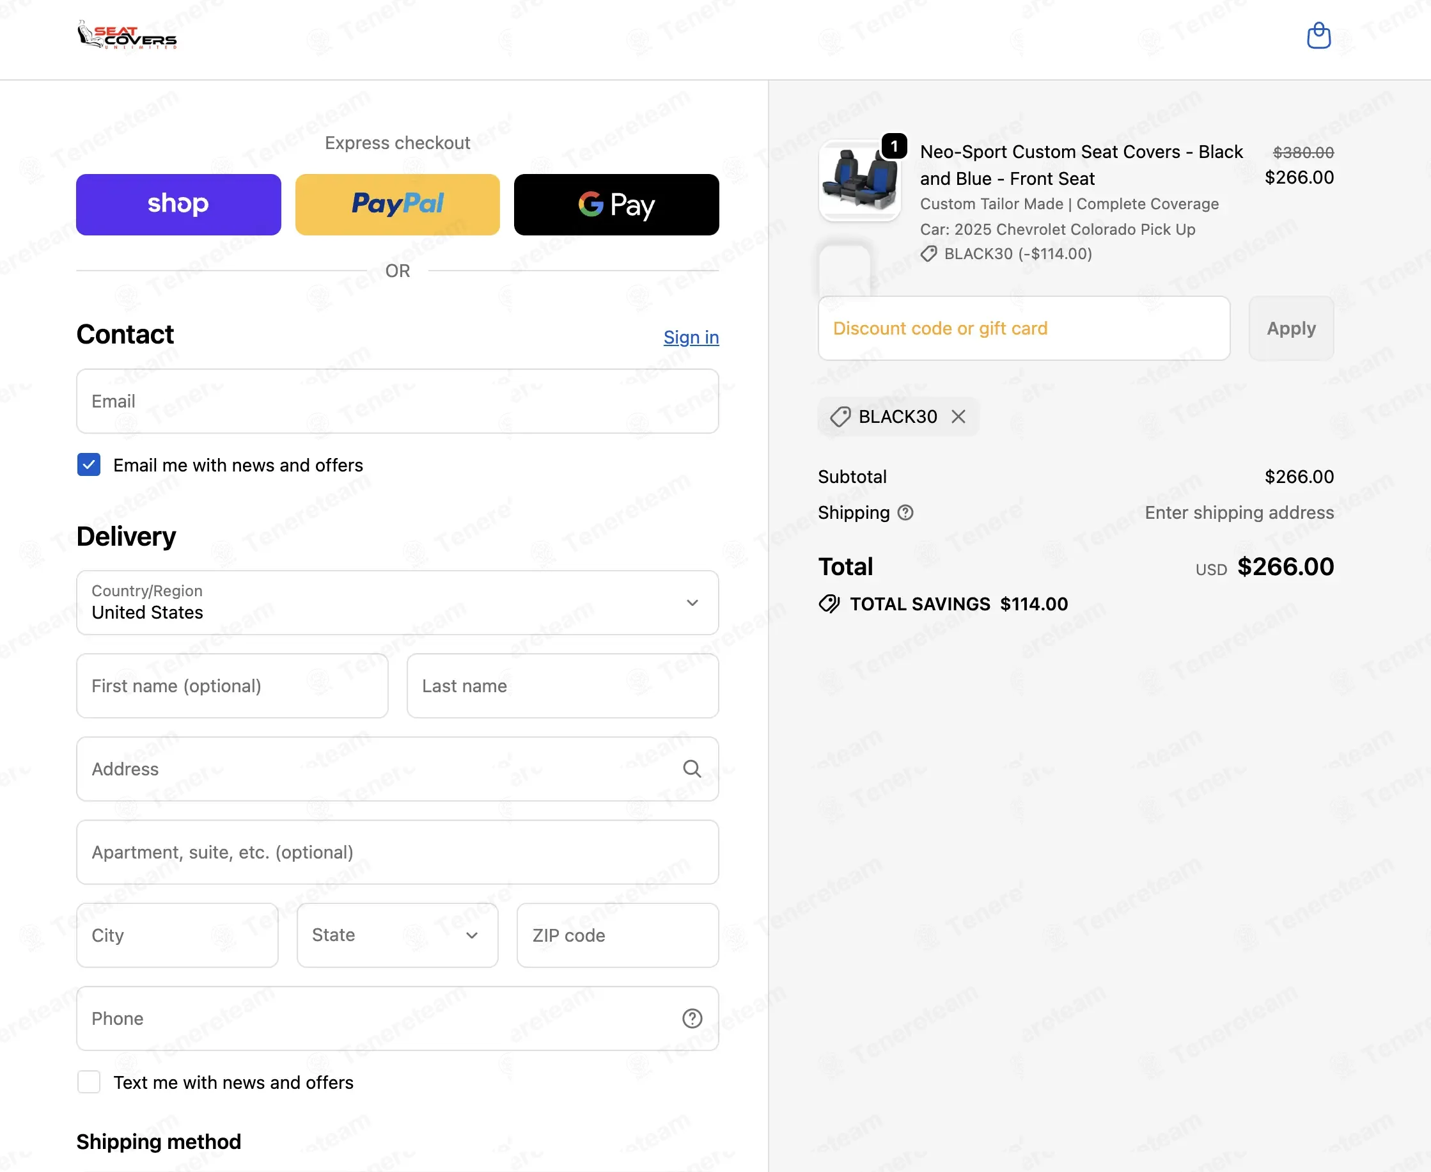
Task: Remove the BLACK30 discount code
Action: tap(958, 416)
